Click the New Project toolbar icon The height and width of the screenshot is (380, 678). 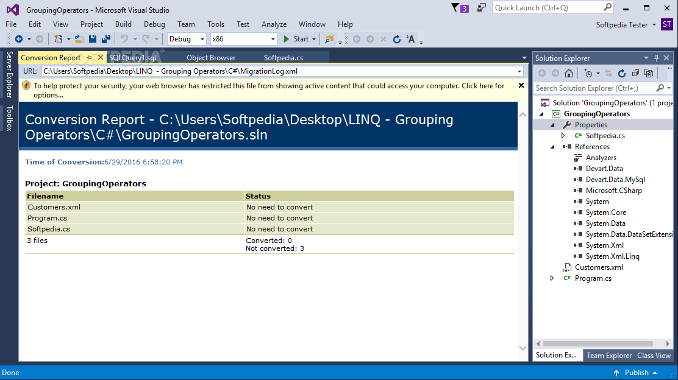point(58,39)
